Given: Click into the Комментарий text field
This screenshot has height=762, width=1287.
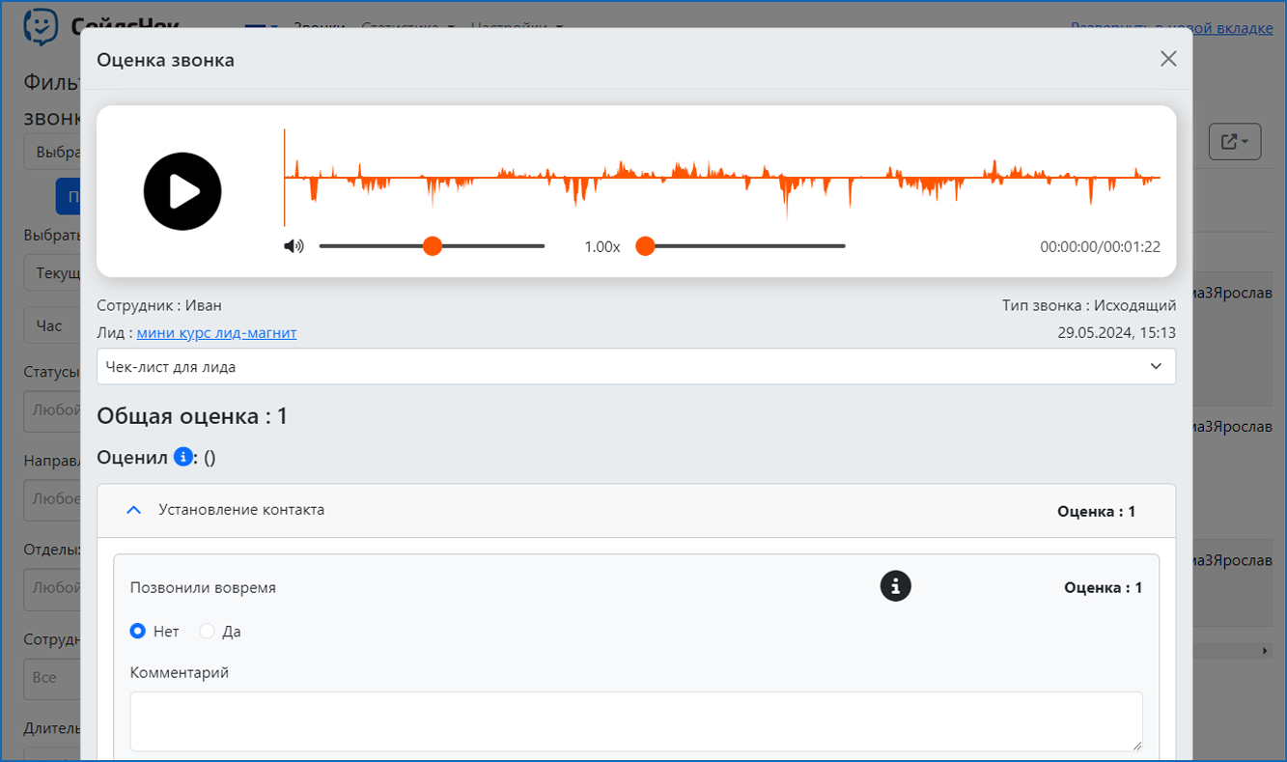Looking at the screenshot, I should point(635,720).
